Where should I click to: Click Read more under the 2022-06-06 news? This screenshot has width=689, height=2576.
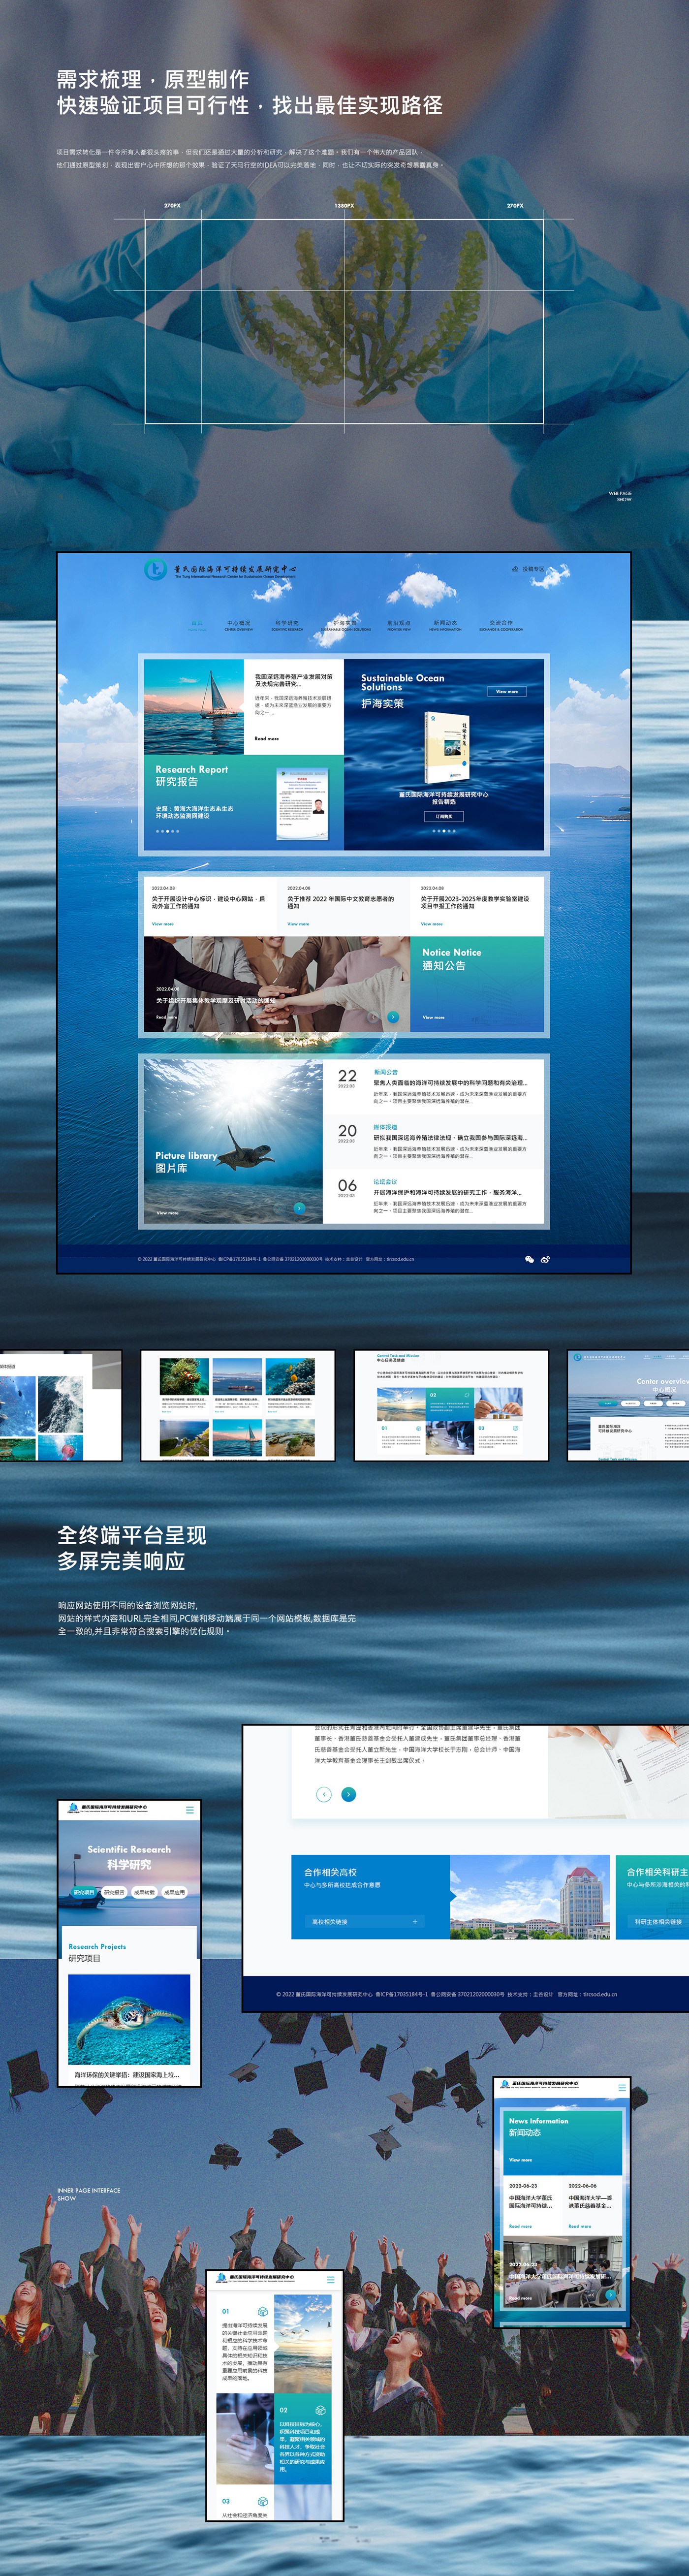tap(580, 2226)
